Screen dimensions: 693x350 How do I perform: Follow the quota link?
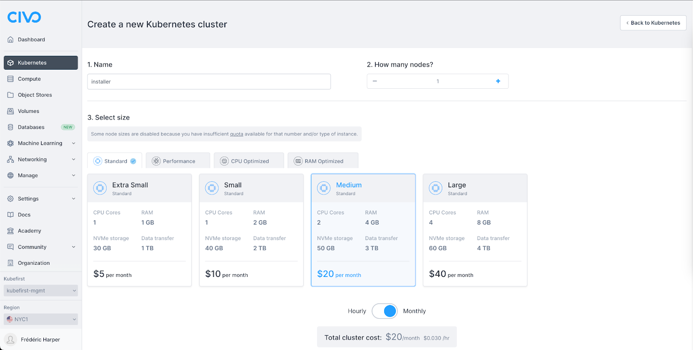pos(236,134)
